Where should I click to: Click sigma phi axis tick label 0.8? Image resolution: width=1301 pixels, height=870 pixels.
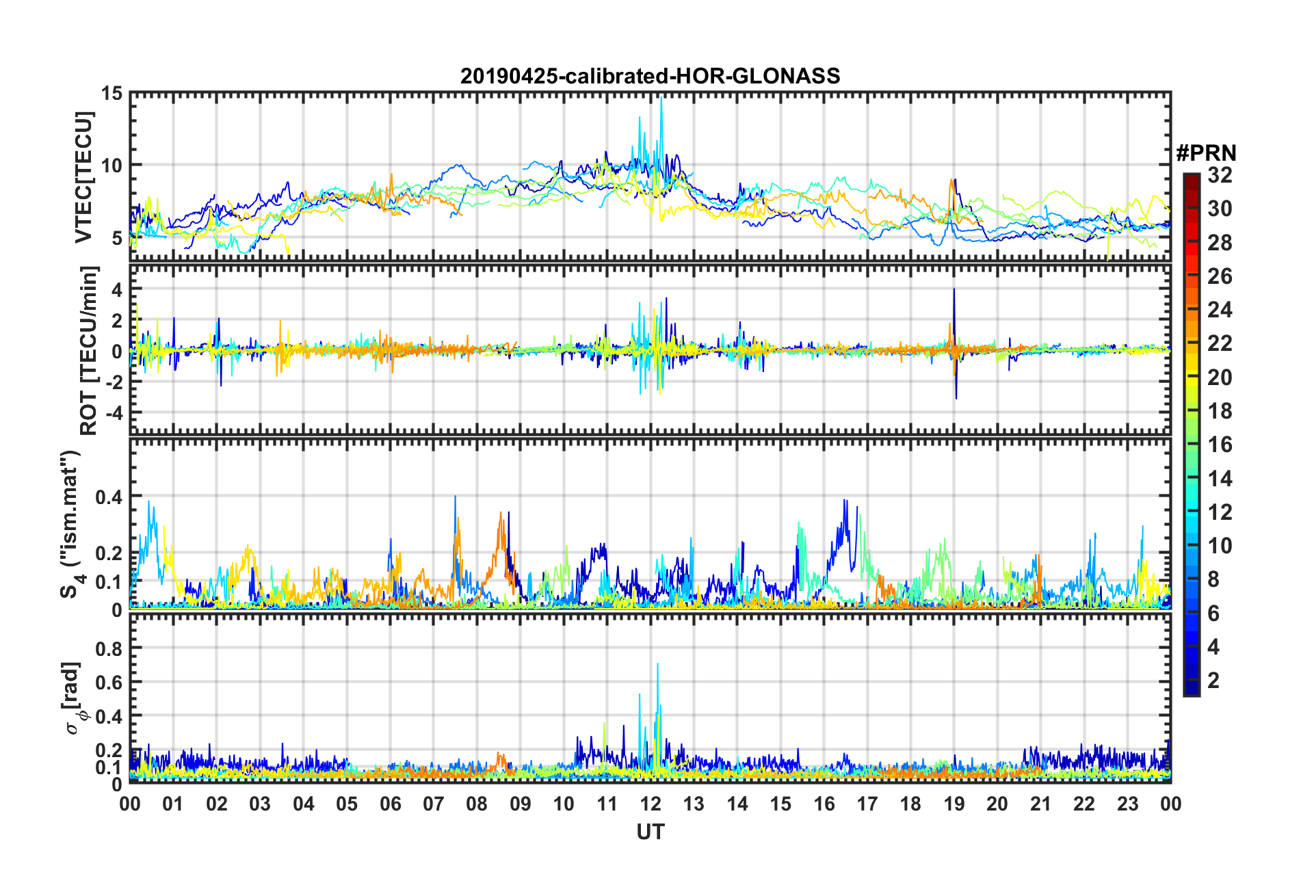pos(109,648)
